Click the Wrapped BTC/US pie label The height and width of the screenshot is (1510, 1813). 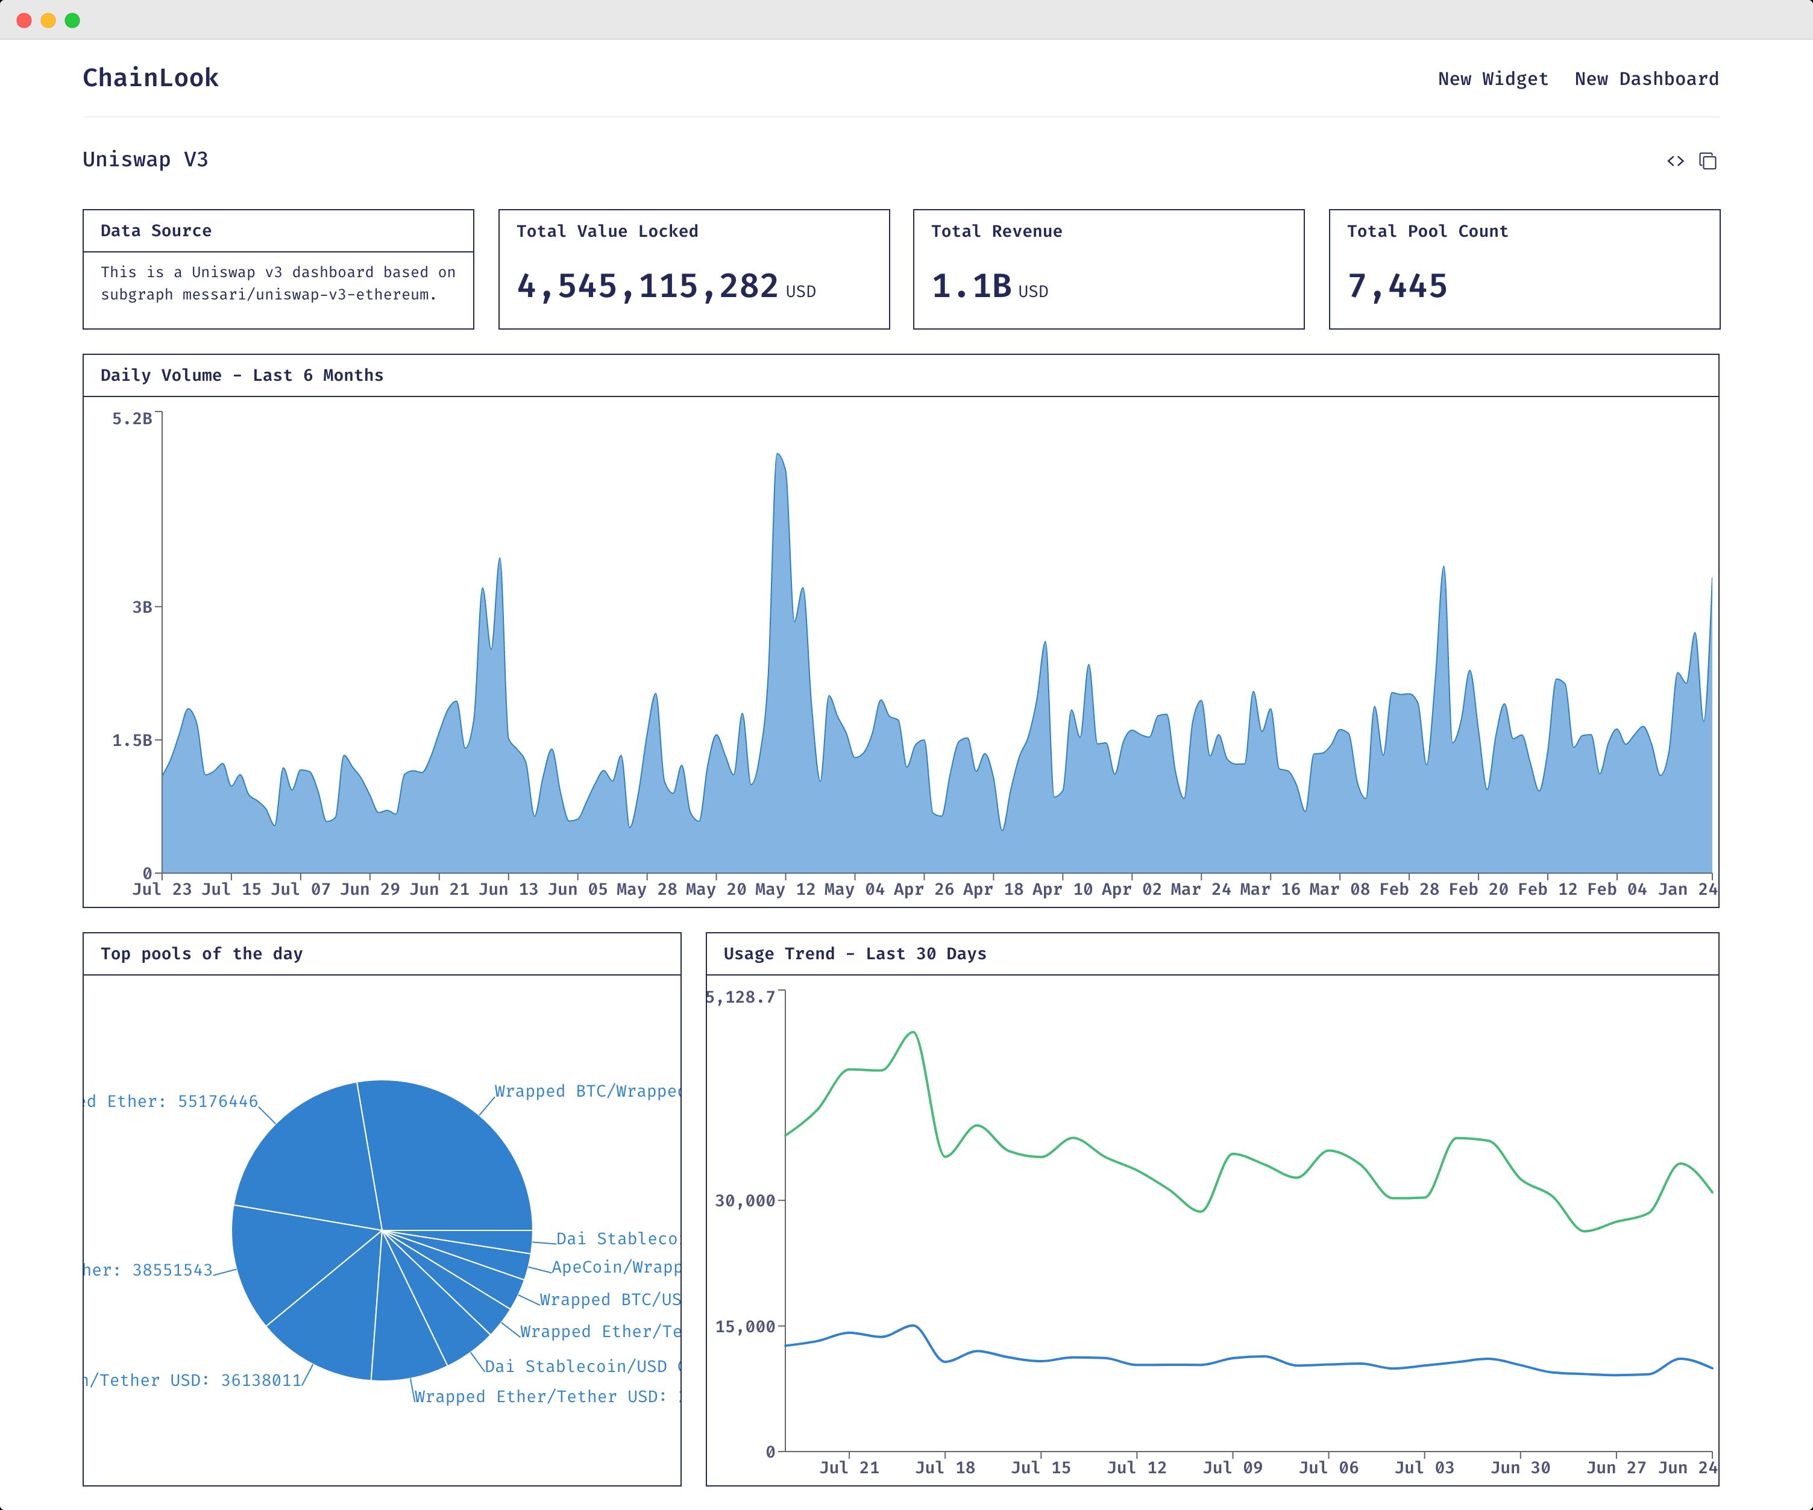[609, 1300]
